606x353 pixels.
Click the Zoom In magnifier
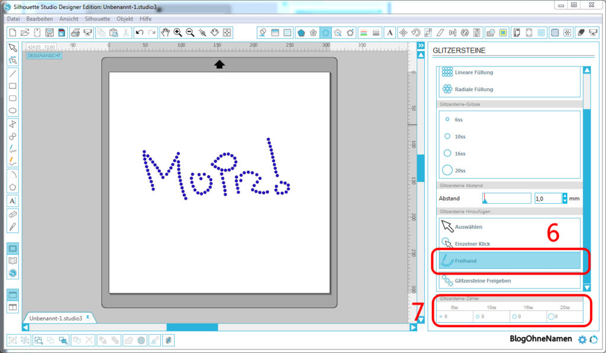(178, 33)
